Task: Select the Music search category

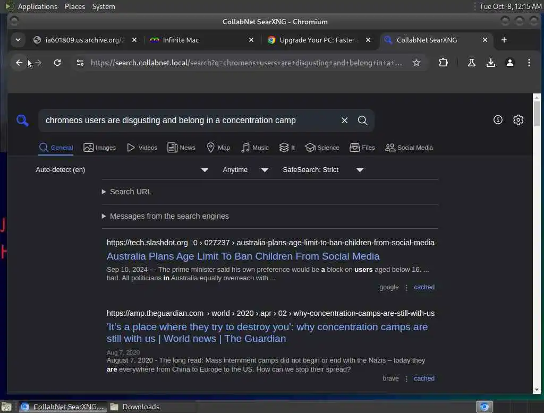Action: (x=255, y=148)
